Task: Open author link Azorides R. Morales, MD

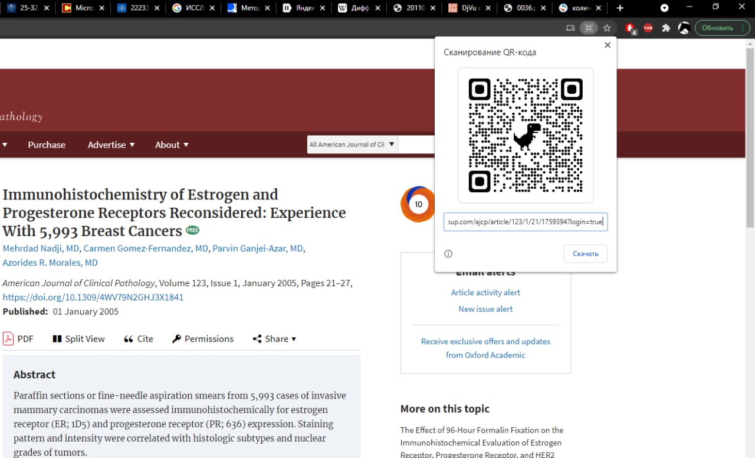Action: coord(50,263)
